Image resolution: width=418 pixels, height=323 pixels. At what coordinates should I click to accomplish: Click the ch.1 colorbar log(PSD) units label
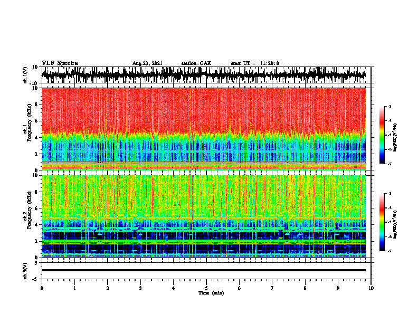coord(395,138)
